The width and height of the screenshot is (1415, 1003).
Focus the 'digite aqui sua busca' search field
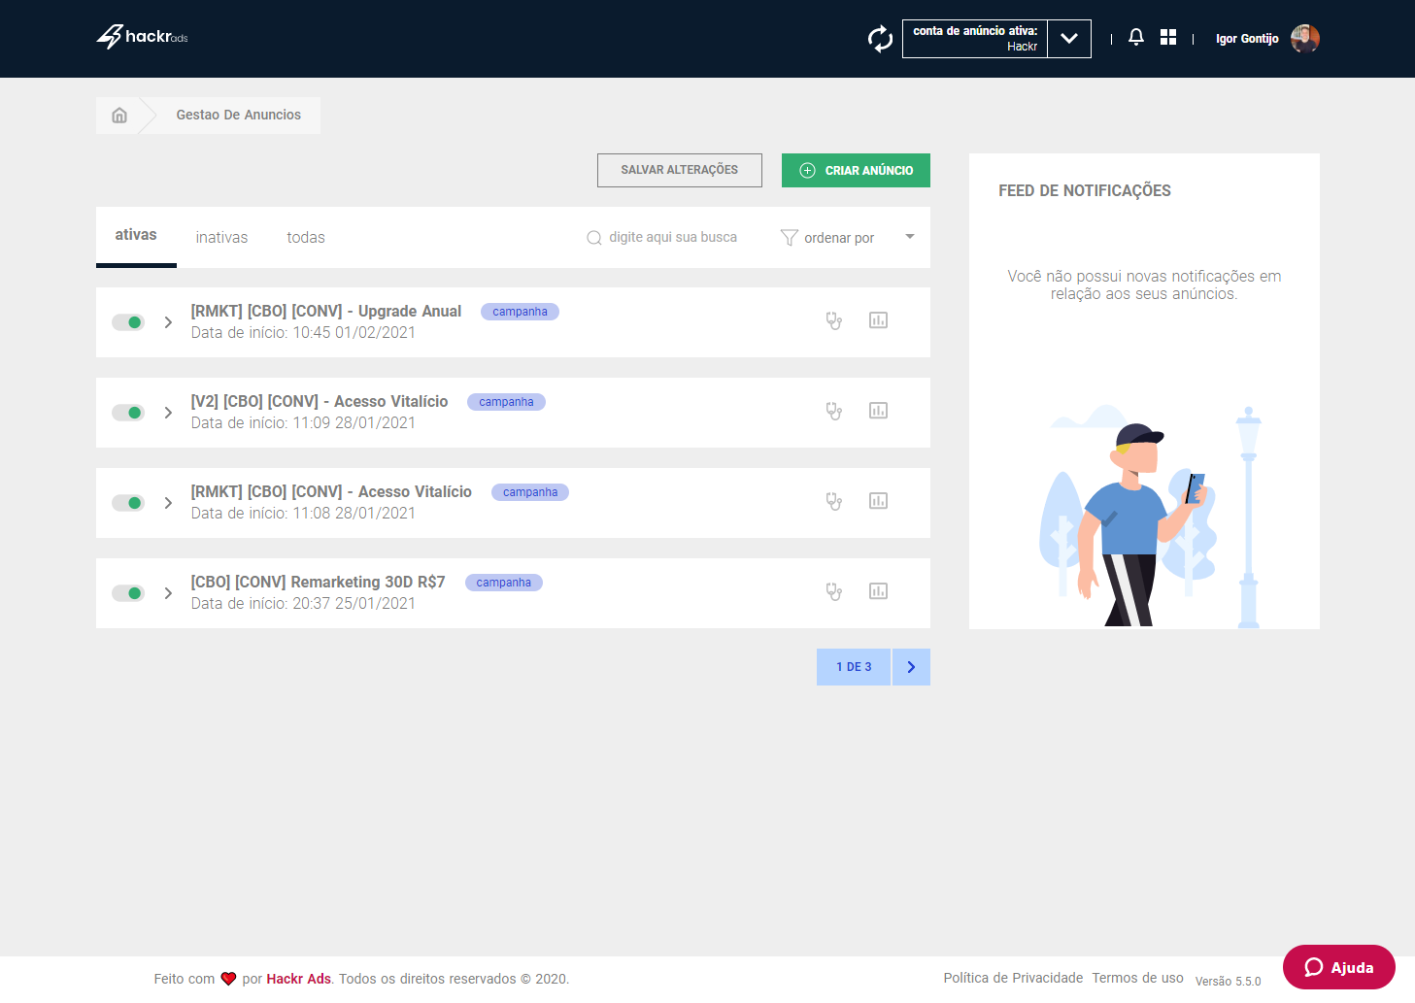click(672, 238)
